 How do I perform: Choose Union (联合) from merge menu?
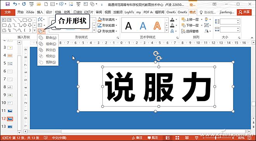48,38
